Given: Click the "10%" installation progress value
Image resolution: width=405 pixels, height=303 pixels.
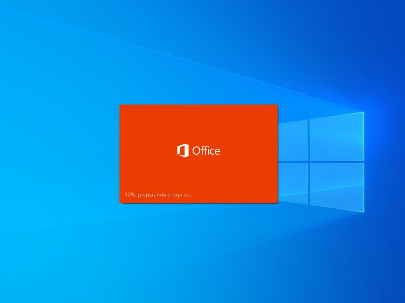Looking at the screenshot, I should [x=130, y=195].
